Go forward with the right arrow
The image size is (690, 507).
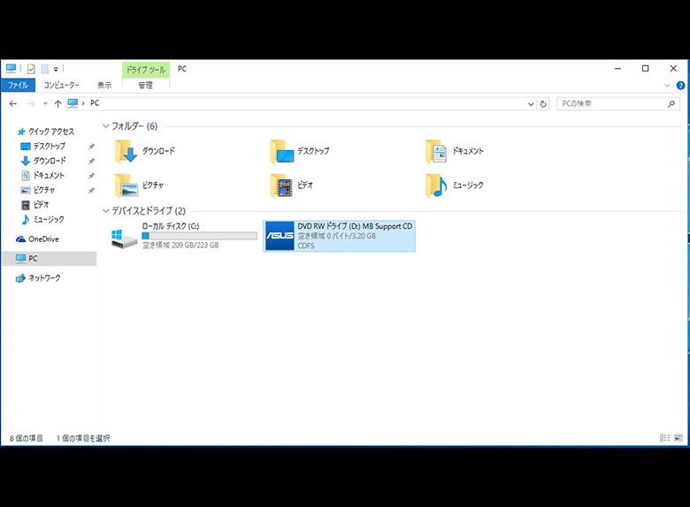pyautogui.click(x=31, y=103)
